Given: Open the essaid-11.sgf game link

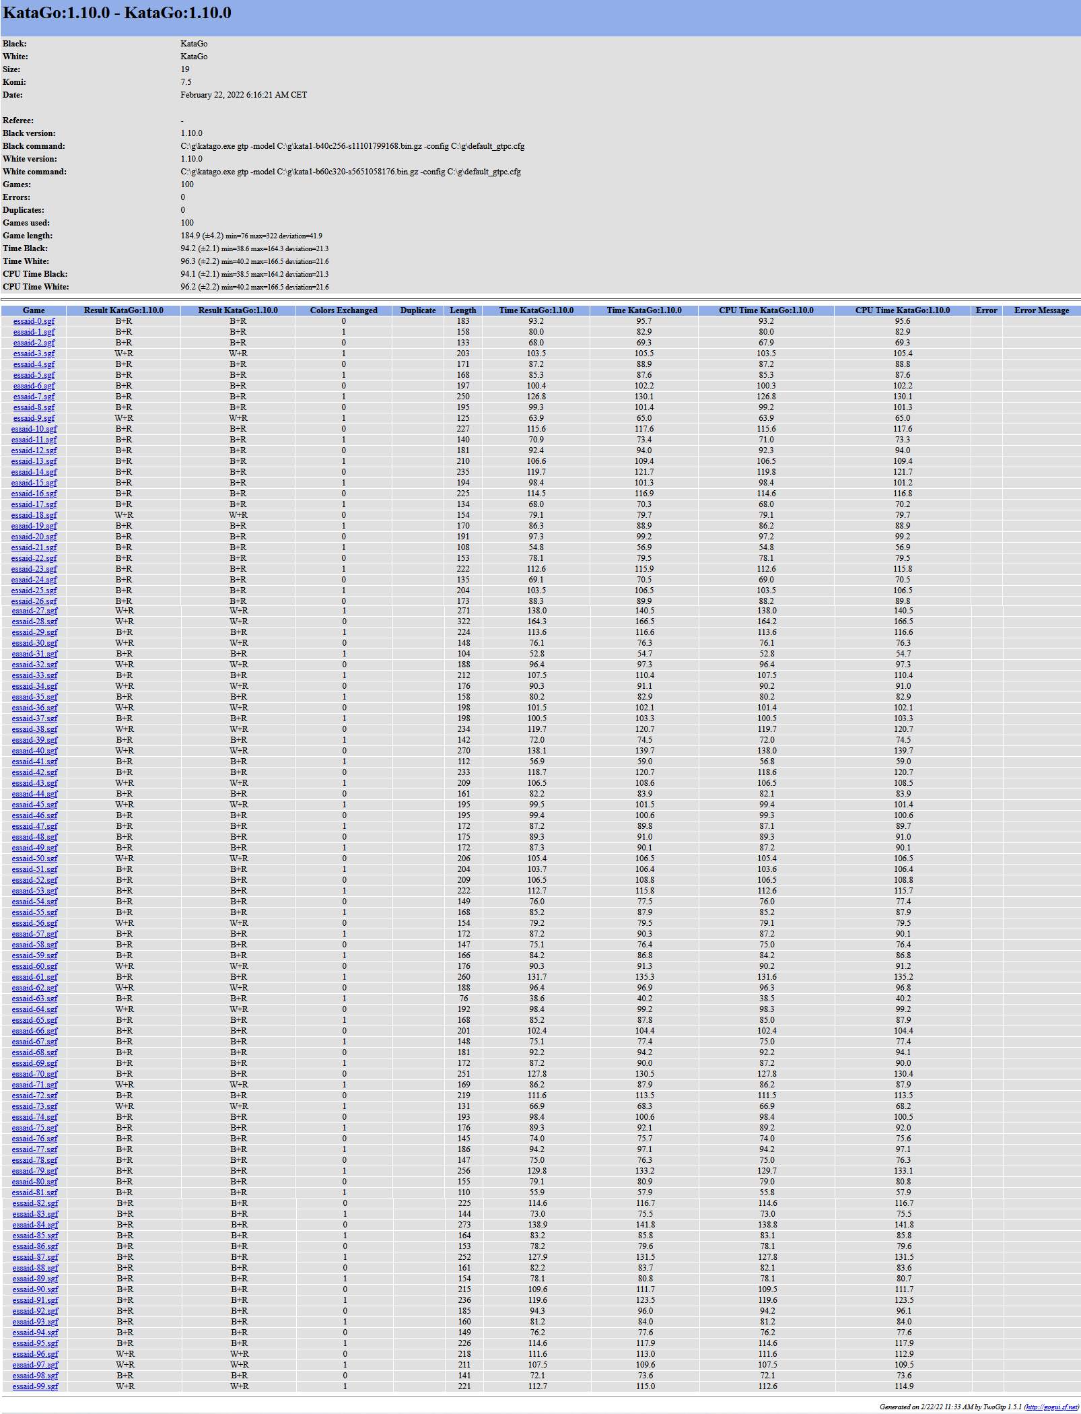Looking at the screenshot, I should coord(34,440).
